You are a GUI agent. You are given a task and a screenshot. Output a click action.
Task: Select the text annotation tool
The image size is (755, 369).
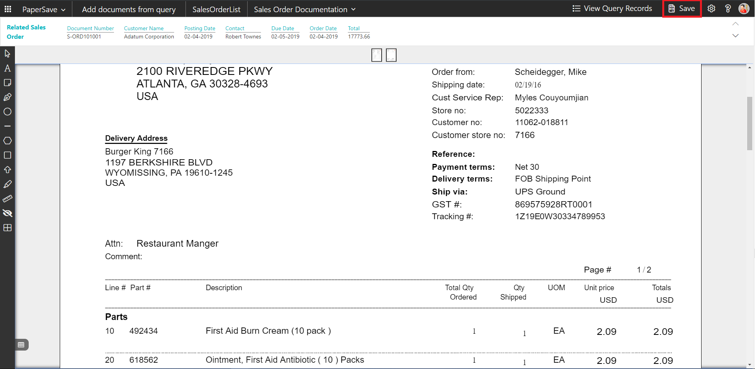pos(7,68)
